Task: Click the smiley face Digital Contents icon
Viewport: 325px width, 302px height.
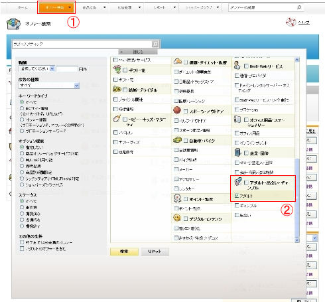Action: click(176, 218)
